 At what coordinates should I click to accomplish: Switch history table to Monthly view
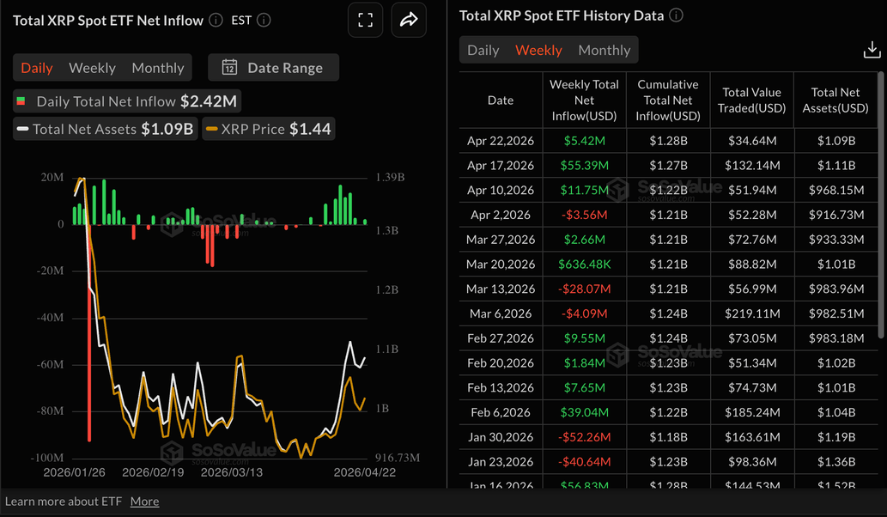click(x=604, y=50)
